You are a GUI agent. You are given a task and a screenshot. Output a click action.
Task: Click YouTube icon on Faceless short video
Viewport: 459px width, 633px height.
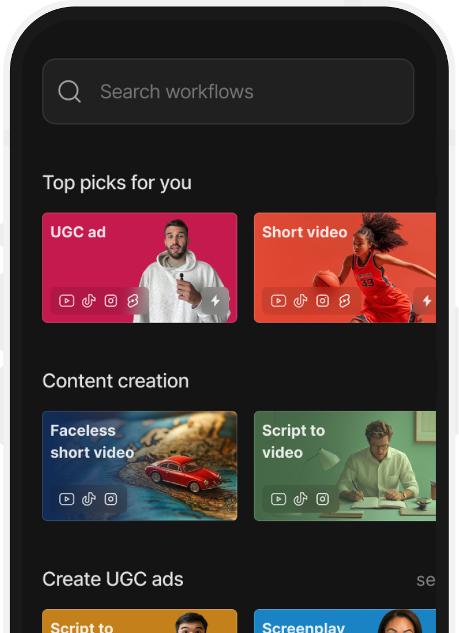(x=67, y=499)
